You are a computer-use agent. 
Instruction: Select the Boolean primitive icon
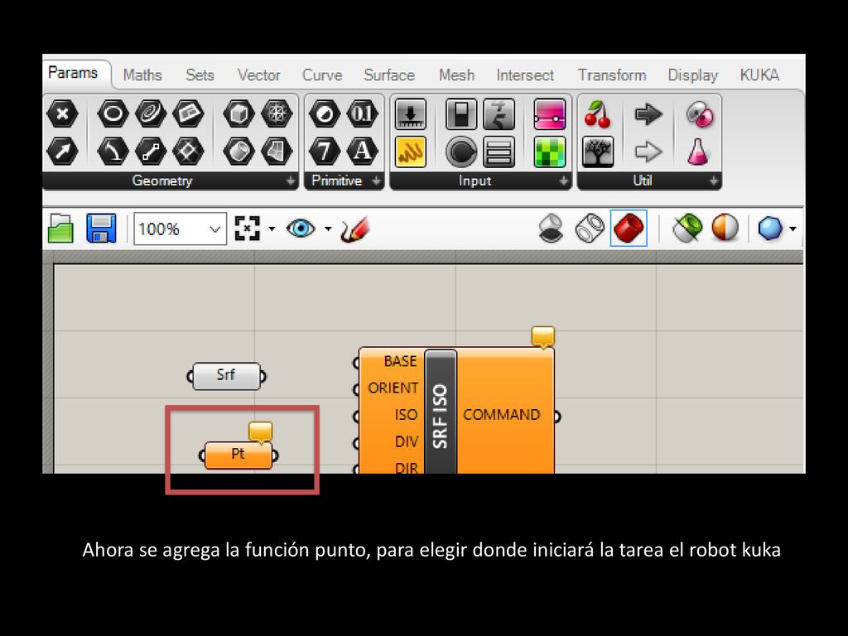click(325, 114)
